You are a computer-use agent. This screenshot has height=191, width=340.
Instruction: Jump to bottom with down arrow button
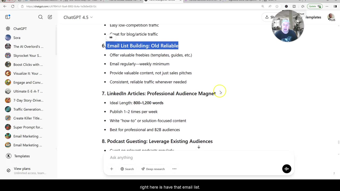(199, 147)
